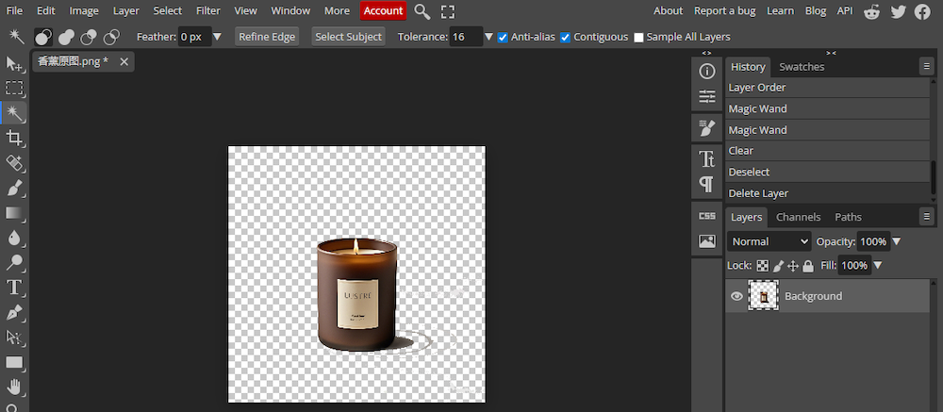
Task: Open the Feather value dropdown arrow
Action: (x=217, y=37)
